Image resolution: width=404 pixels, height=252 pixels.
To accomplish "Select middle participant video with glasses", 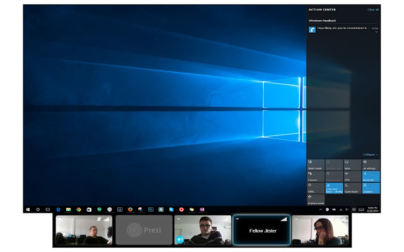I will tap(203, 230).
